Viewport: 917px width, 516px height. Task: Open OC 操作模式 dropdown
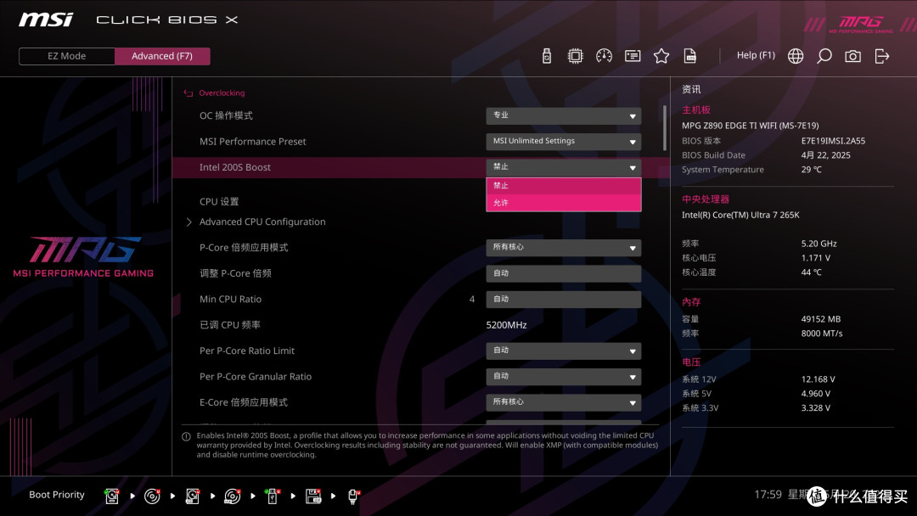(x=563, y=115)
